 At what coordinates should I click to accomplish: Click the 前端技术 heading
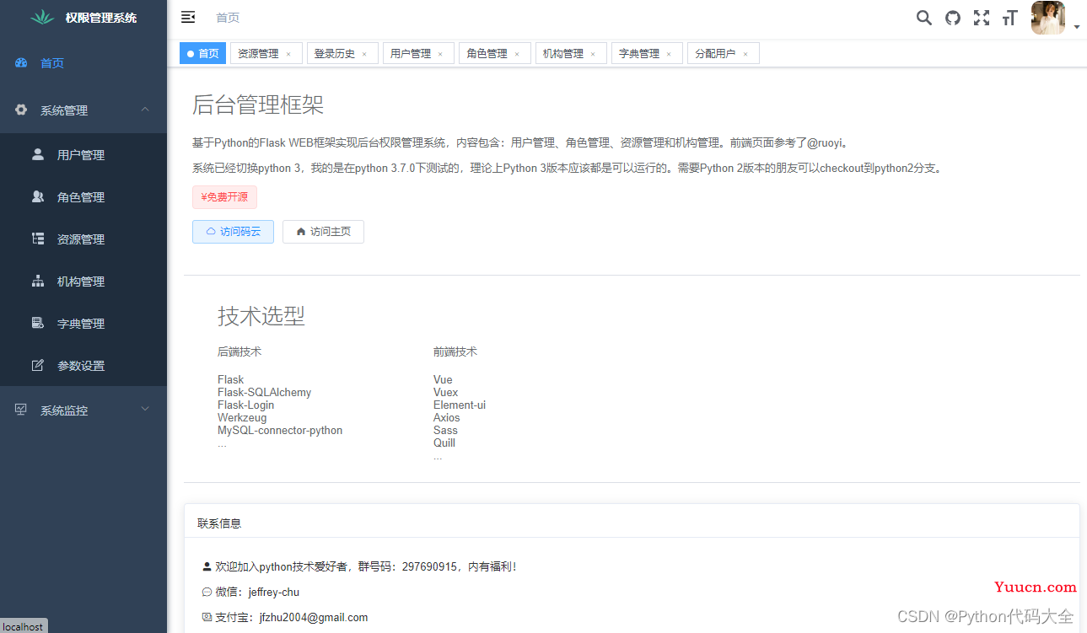[455, 351]
